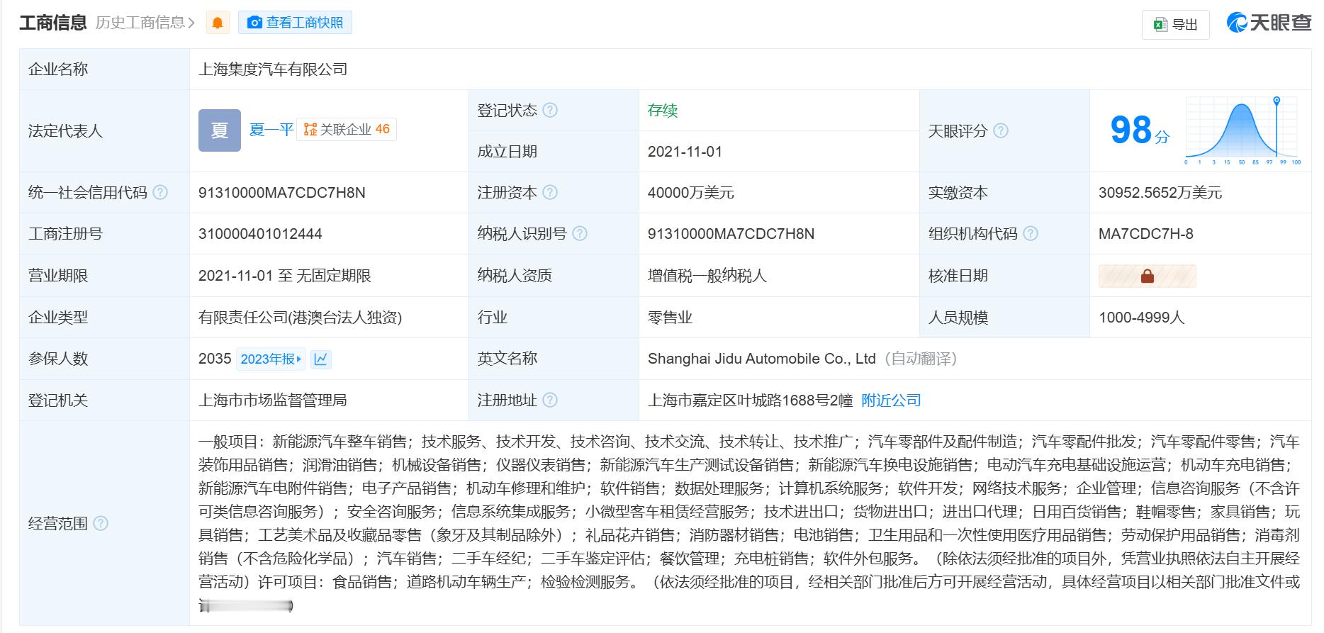Click the score distribution bell-curve chart
This screenshot has height=633, width=1324.
pyautogui.click(x=1242, y=130)
